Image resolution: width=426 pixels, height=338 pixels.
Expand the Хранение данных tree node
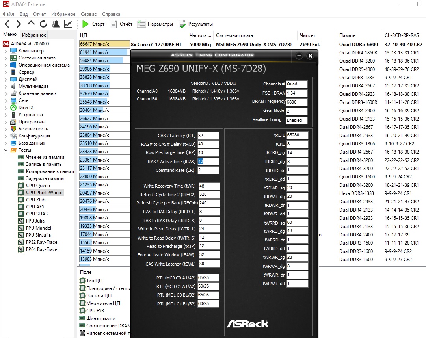tap(6, 93)
